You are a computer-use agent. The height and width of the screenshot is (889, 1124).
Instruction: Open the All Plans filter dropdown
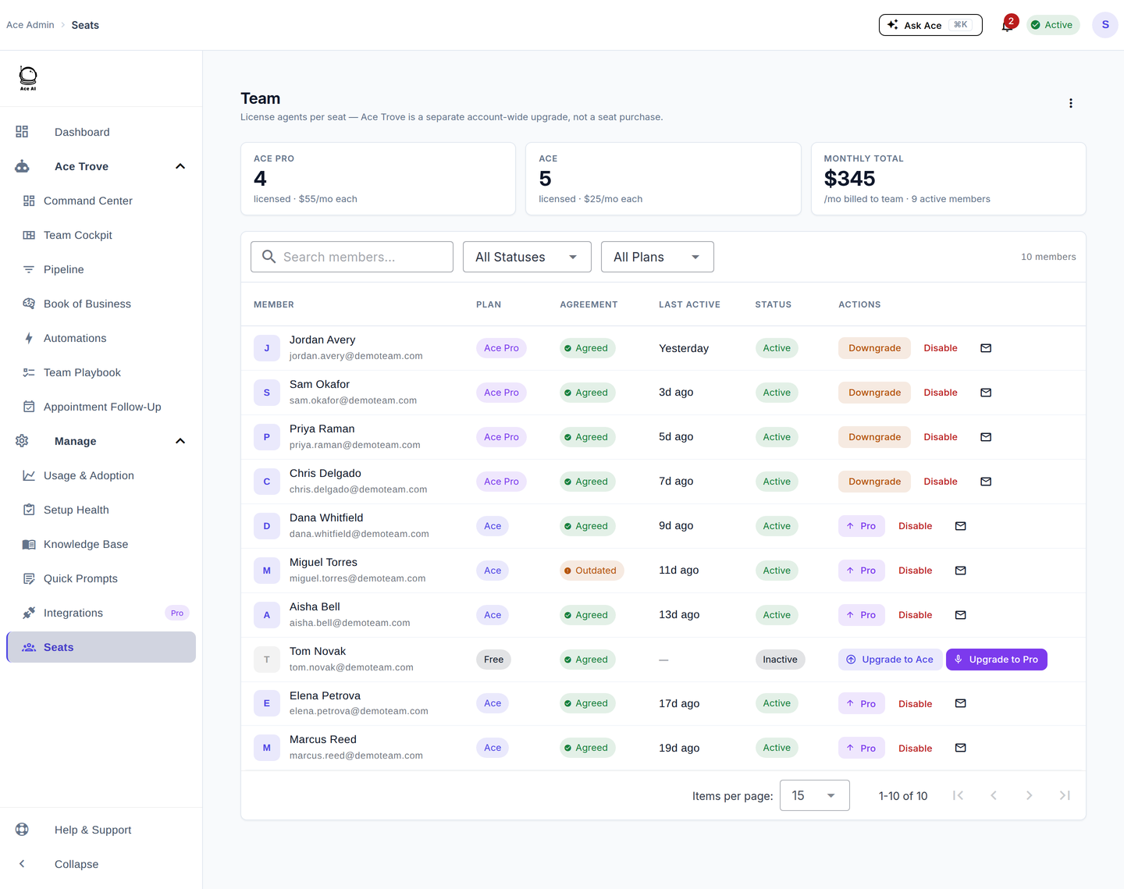(x=657, y=257)
